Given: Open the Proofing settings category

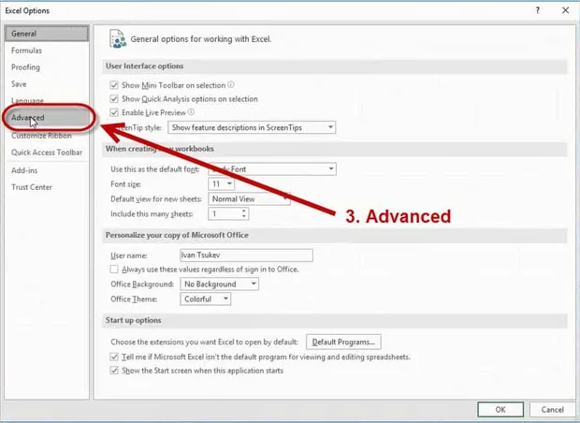Looking at the screenshot, I should pos(25,67).
